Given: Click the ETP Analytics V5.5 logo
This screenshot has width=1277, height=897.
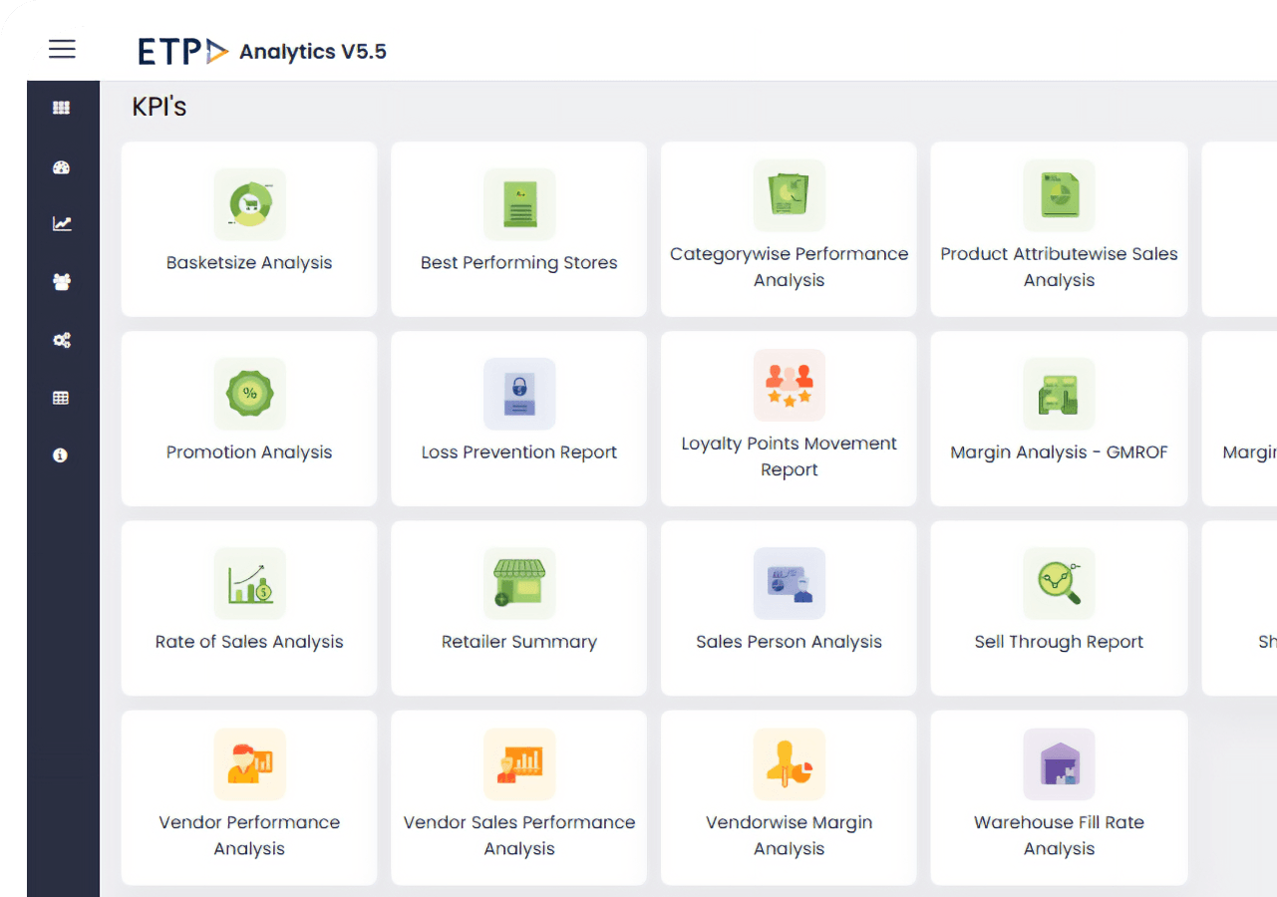Looking at the screenshot, I should (262, 52).
